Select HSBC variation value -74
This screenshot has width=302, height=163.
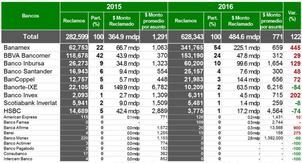pyautogui.click(x=296, y=111)
